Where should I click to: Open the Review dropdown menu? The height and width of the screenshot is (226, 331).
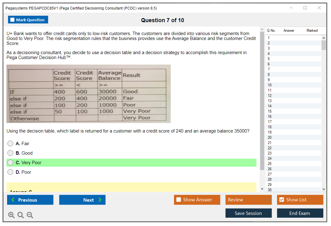248,200
